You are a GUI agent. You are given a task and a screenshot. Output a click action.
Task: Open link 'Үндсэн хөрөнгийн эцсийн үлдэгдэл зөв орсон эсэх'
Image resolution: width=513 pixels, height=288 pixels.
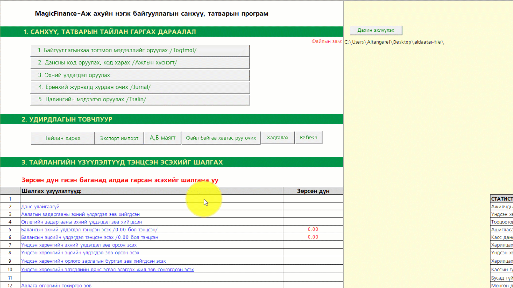click(x=80, y=253)
